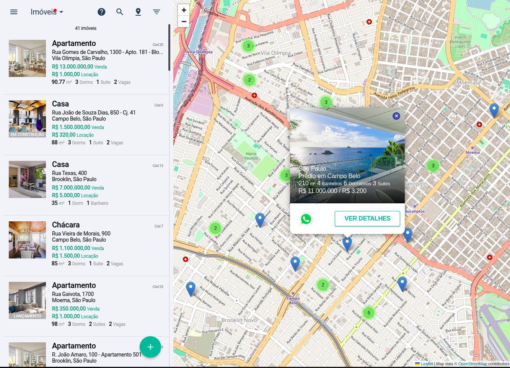Viewport: 510px width, 368px height.
Task: Click cluster marker 3 near Rua Ribeiro
Action: [x=285, y=175]
